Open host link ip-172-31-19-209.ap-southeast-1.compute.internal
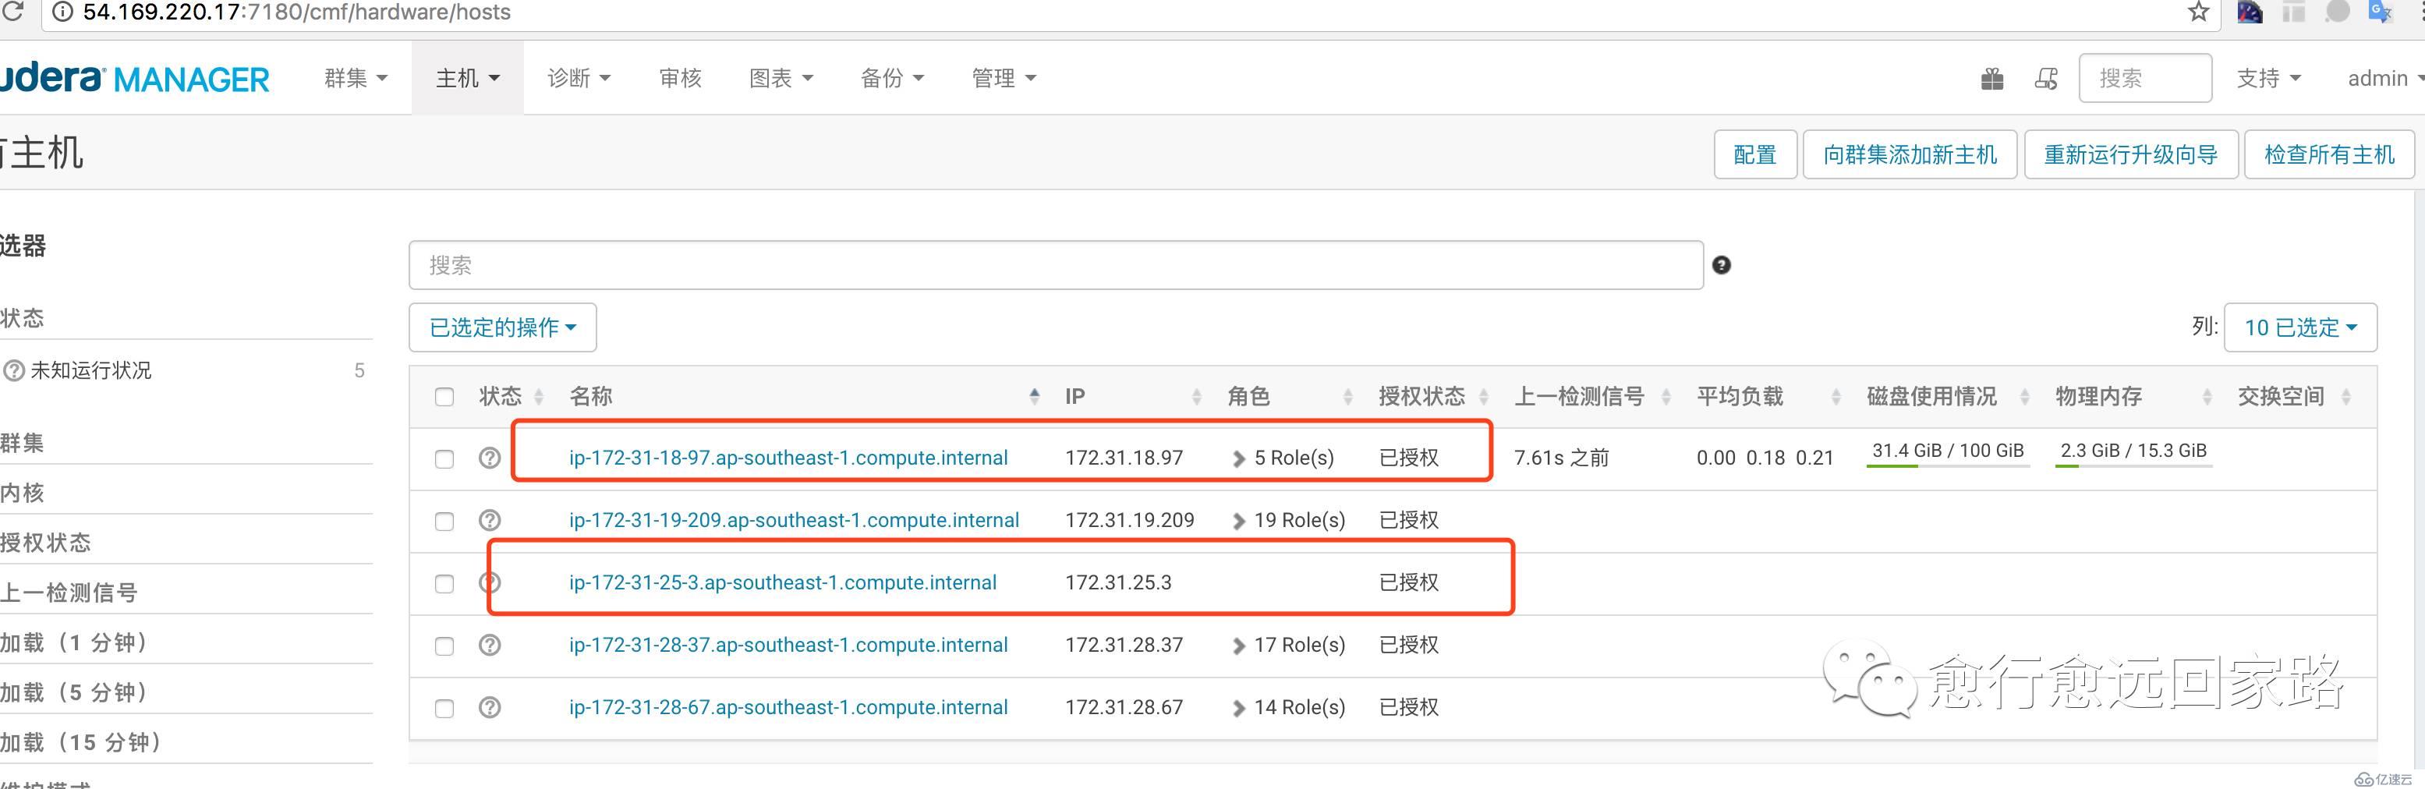2425x789 pixels. (794, 520)
